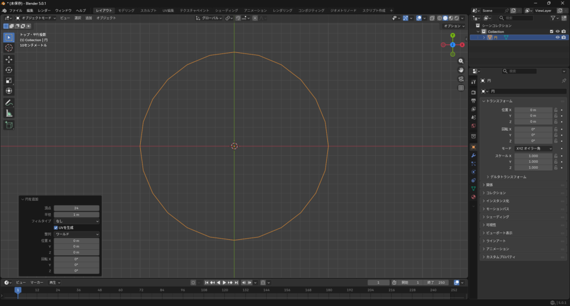Click the 半径 value slider field

click(x=77, y=214)
